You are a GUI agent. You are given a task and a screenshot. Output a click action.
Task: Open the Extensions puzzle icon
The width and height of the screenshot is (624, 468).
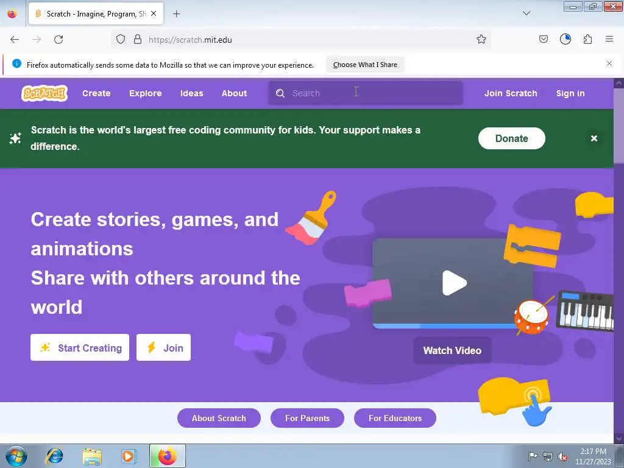coord(587,40)
